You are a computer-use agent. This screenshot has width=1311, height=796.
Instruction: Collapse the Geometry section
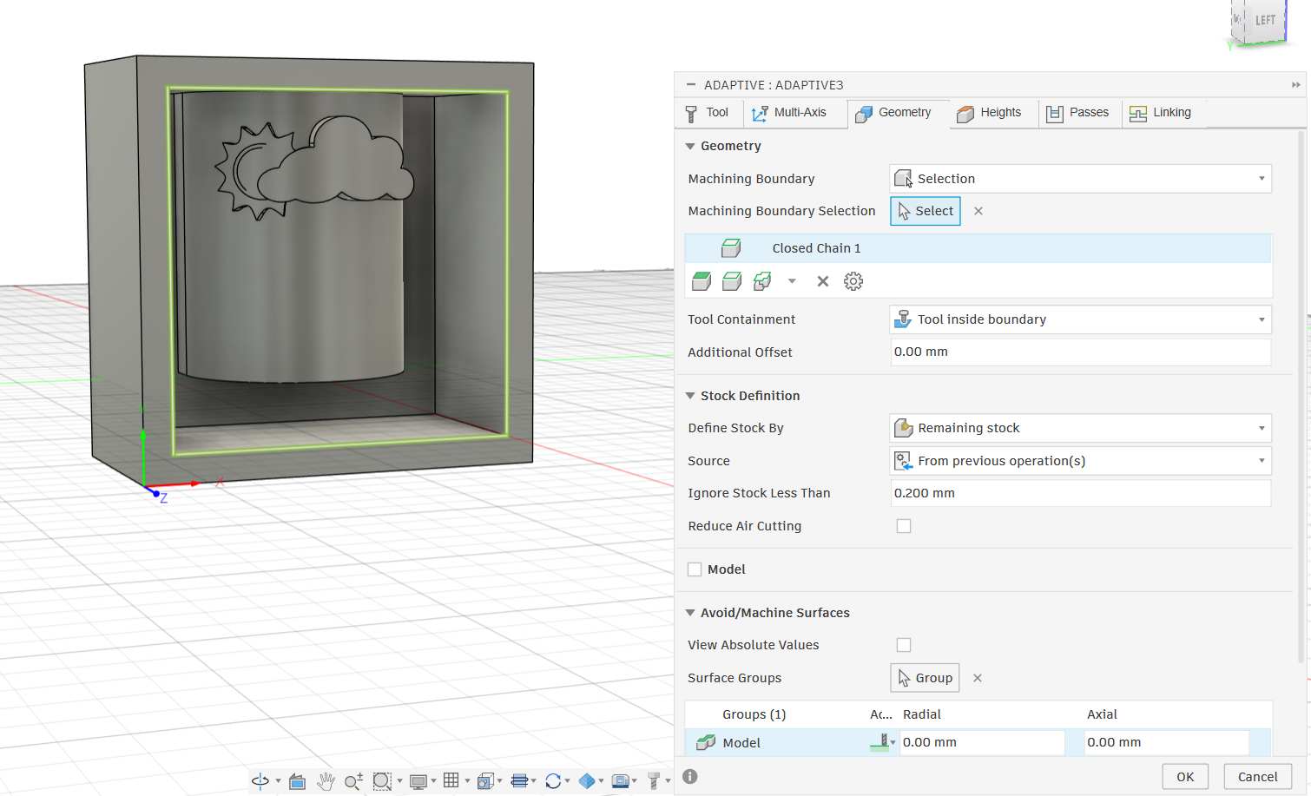point(690,146)
